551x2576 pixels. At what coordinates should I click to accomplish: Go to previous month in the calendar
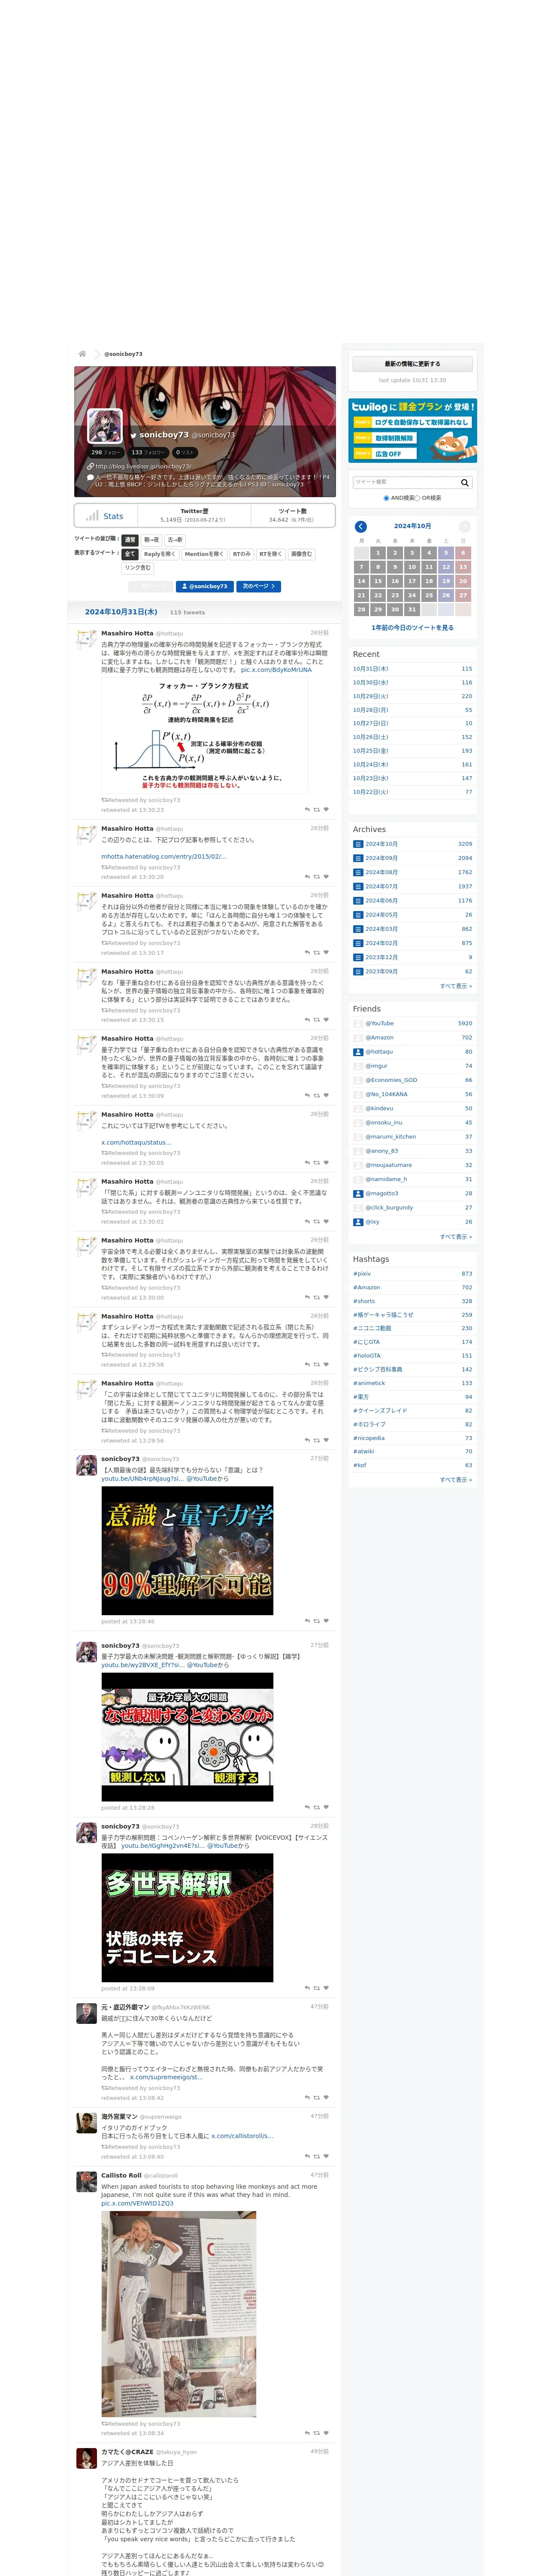361,526
